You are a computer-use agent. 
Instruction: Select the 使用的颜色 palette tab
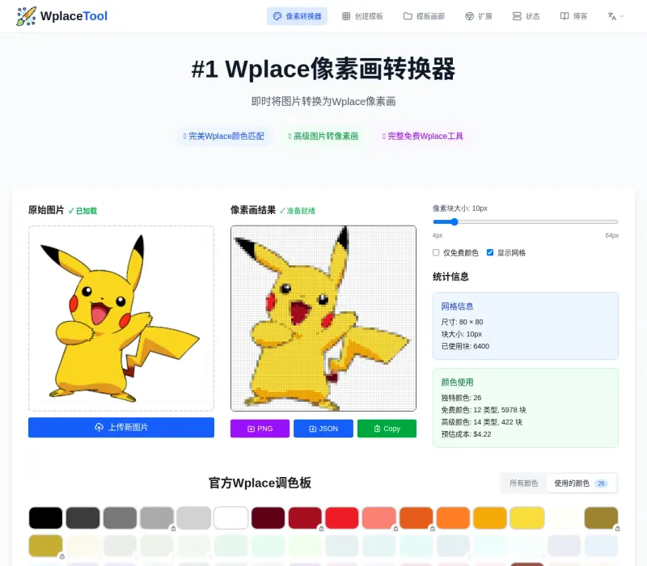coord(581,483)
